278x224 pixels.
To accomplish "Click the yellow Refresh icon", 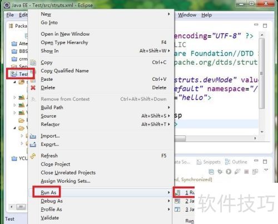I will (x=33, y=156).
